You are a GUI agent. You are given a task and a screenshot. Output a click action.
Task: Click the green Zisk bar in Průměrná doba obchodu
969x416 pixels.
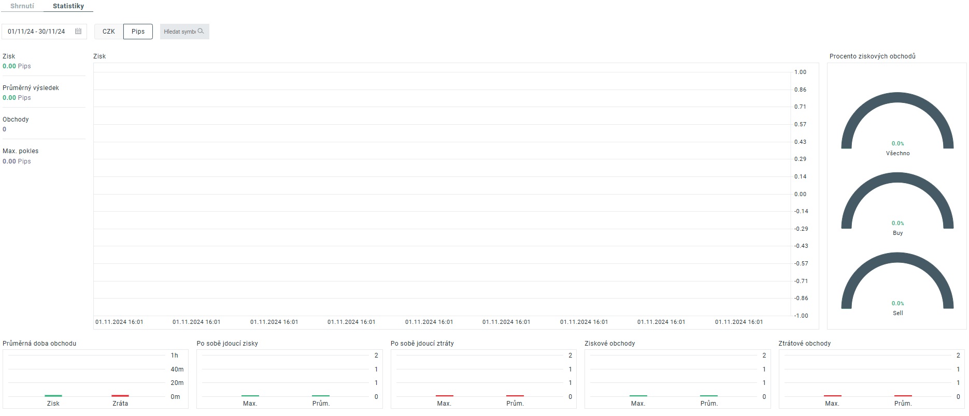coord(53,396)
